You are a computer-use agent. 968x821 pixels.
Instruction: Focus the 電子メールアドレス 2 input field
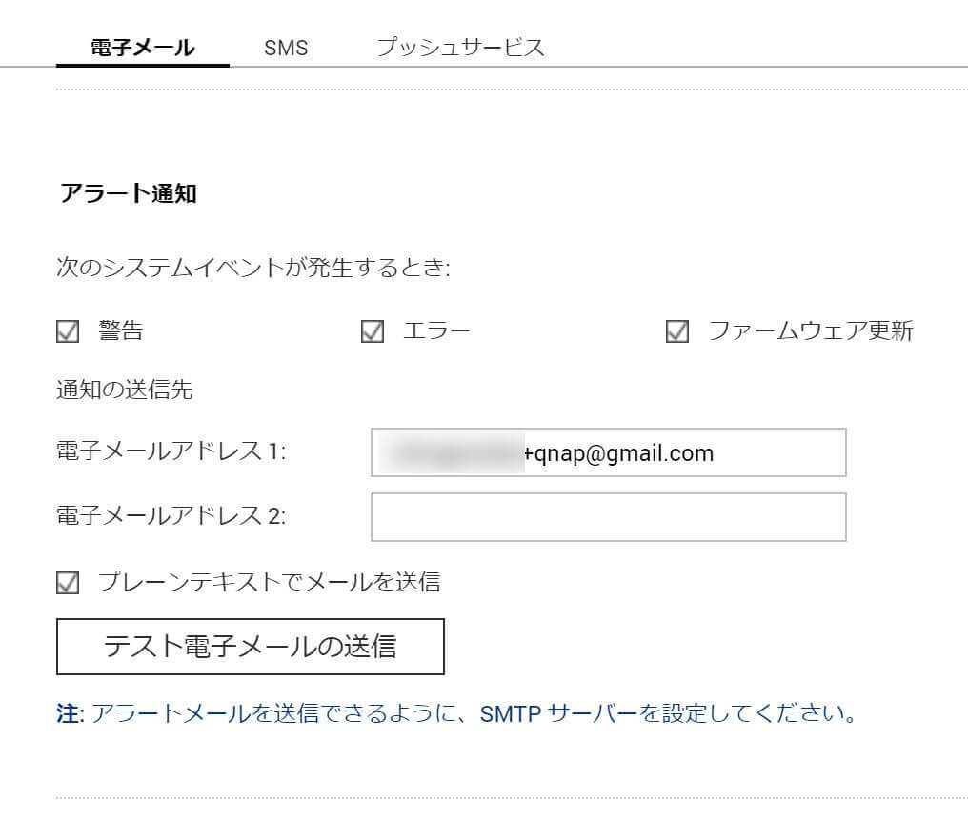coord(608,517)
